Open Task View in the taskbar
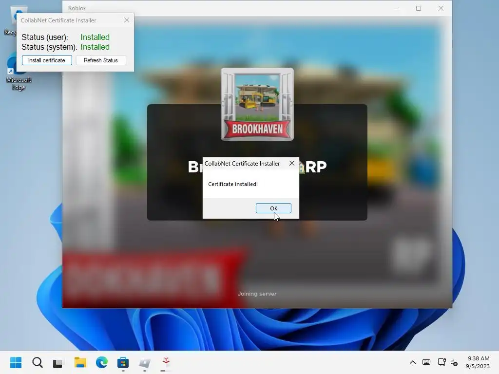The width and height of the screenshot is (499, 374). click(x=58, y=362)
